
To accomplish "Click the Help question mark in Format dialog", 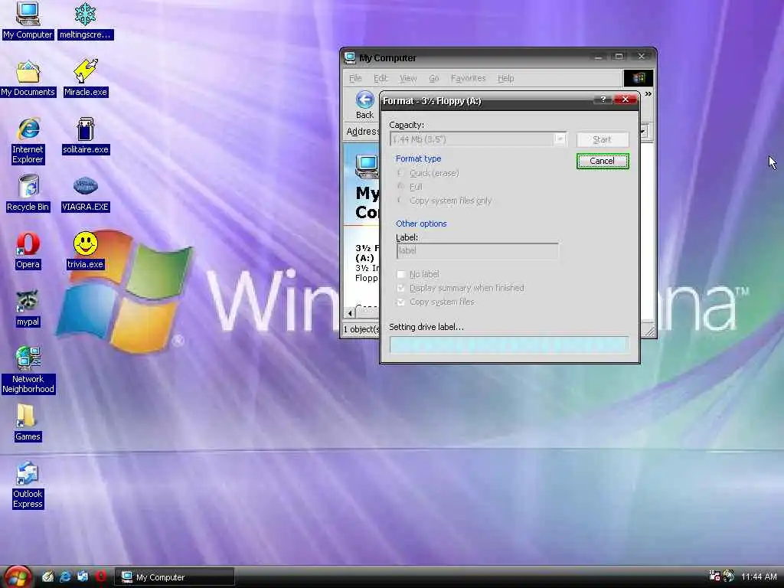I will [603, 100].
